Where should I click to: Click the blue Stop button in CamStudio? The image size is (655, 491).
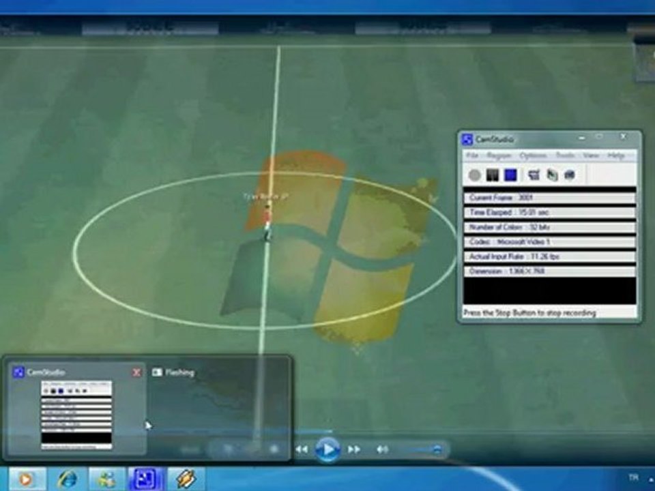click(x=510, y=175)
